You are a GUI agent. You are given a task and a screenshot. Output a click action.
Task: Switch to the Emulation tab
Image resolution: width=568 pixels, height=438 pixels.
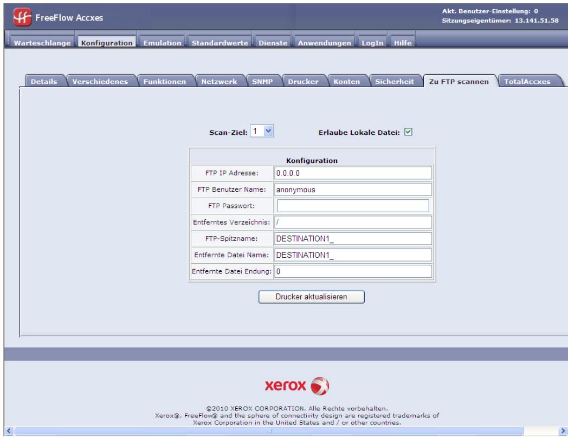162,43
